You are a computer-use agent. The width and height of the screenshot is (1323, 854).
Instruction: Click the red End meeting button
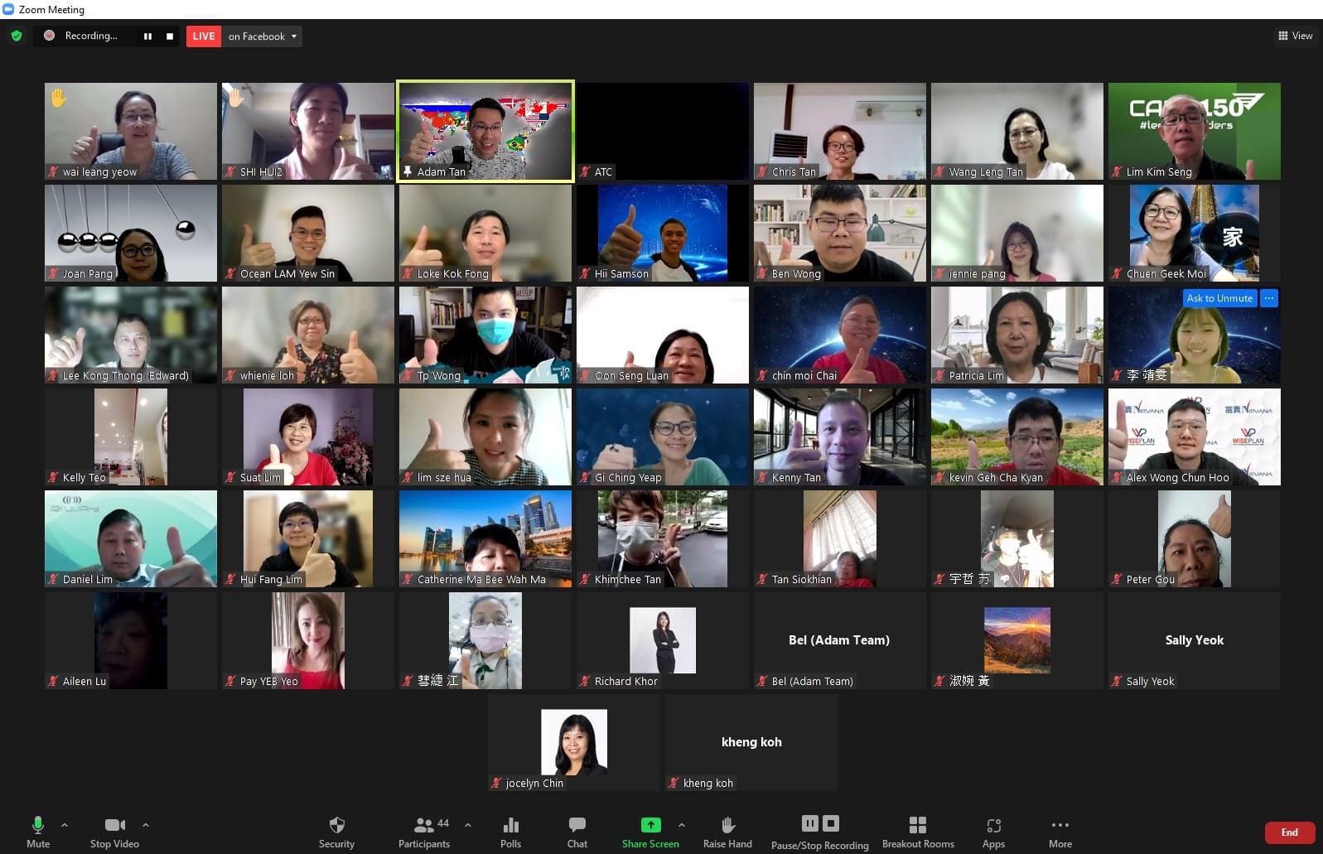click(x=1289, y=832)
